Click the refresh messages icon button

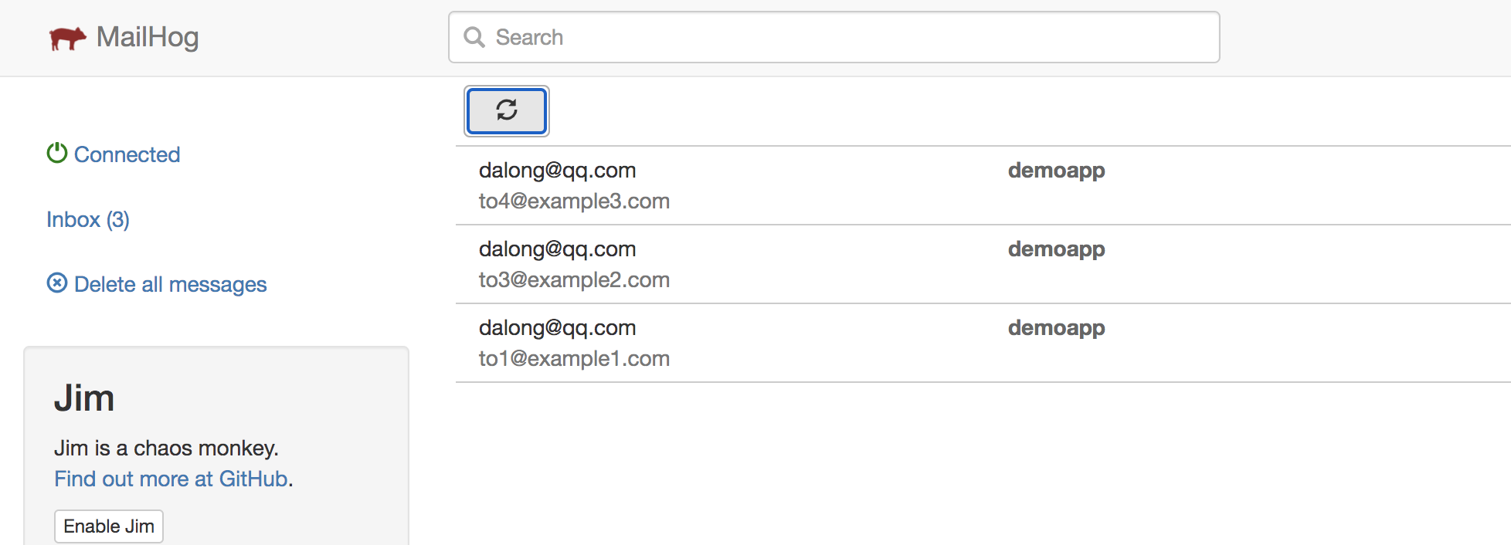[x=507, y=110]
